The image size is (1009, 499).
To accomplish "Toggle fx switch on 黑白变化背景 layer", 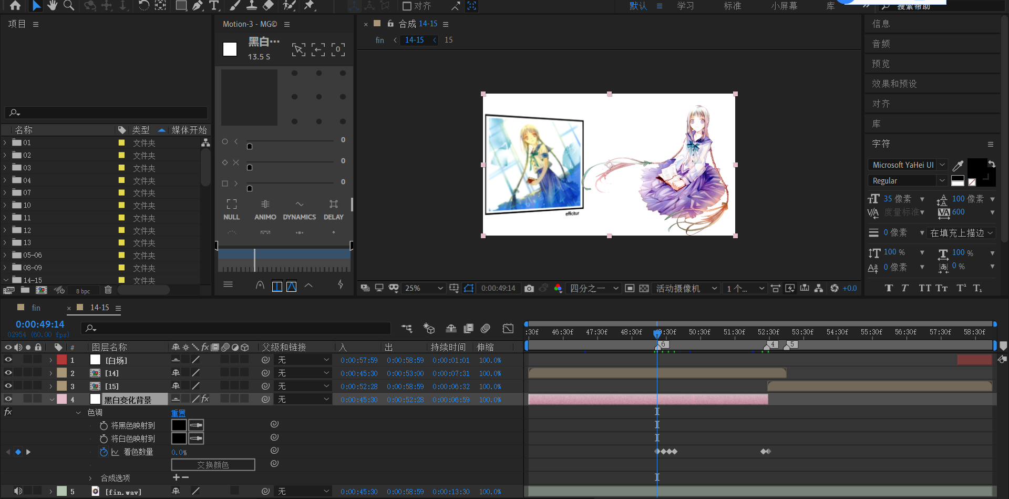I will coord(205,399).
